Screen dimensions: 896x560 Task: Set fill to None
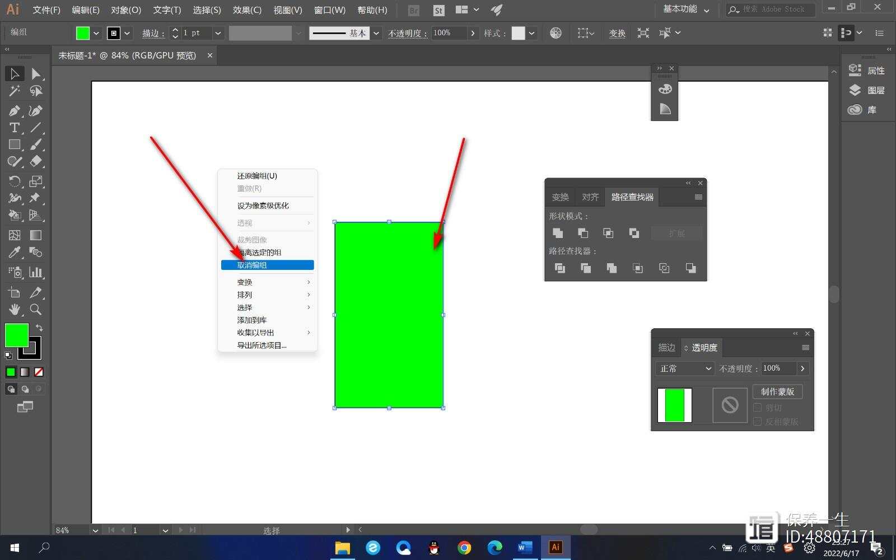tap(39, 372)
